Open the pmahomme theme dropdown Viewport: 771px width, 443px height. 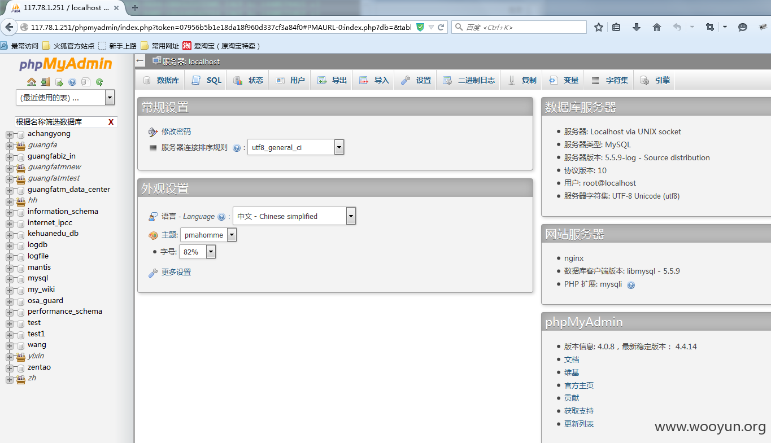208,235
